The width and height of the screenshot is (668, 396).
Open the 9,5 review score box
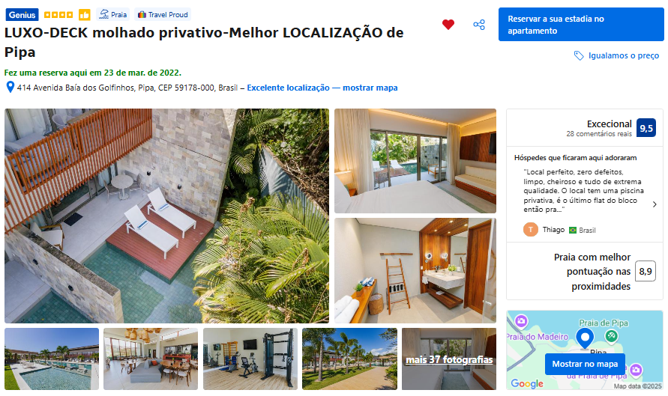[x=646, y=128]
